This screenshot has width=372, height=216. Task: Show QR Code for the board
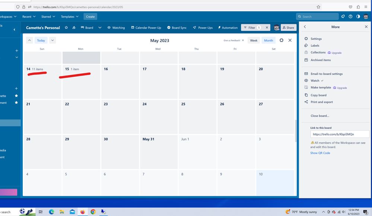pyautogui.click(x=320, y=153)
